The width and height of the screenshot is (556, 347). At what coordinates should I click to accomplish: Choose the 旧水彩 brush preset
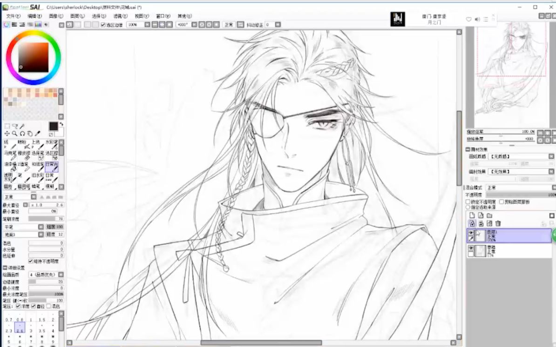click(x=38, y=177)
